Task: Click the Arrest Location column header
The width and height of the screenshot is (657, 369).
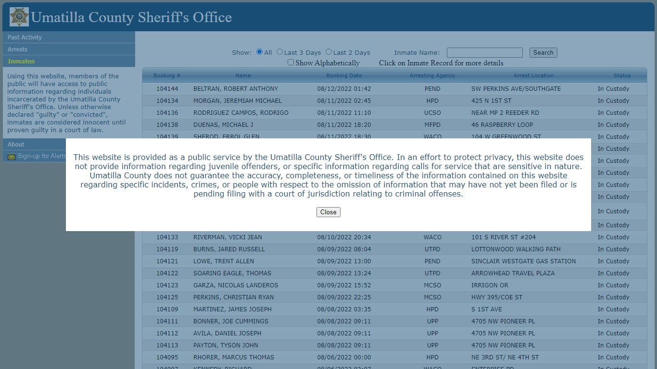Action: pos(533,75)
